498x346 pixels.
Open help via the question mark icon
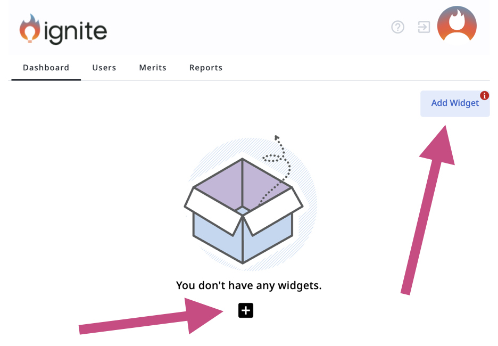[x=397, y=27]
